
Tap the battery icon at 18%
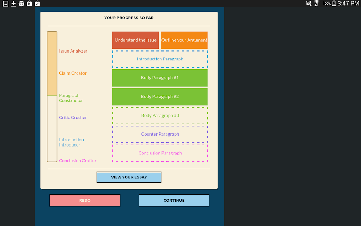(334, 3)
